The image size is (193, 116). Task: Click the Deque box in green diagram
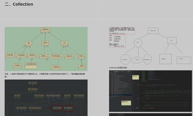coord(43,56)
